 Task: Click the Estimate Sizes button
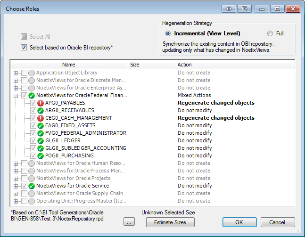click(x=170, y=222)
